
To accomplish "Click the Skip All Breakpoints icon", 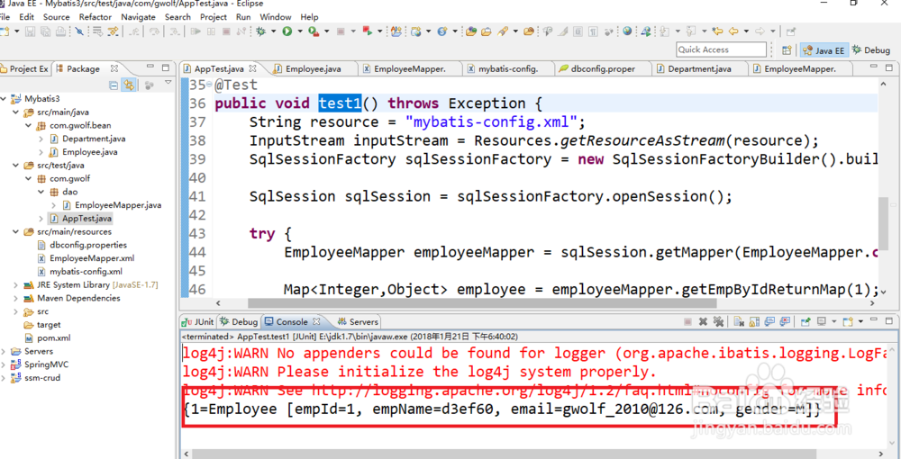I will pyautogui.click(x=78, y=31).
